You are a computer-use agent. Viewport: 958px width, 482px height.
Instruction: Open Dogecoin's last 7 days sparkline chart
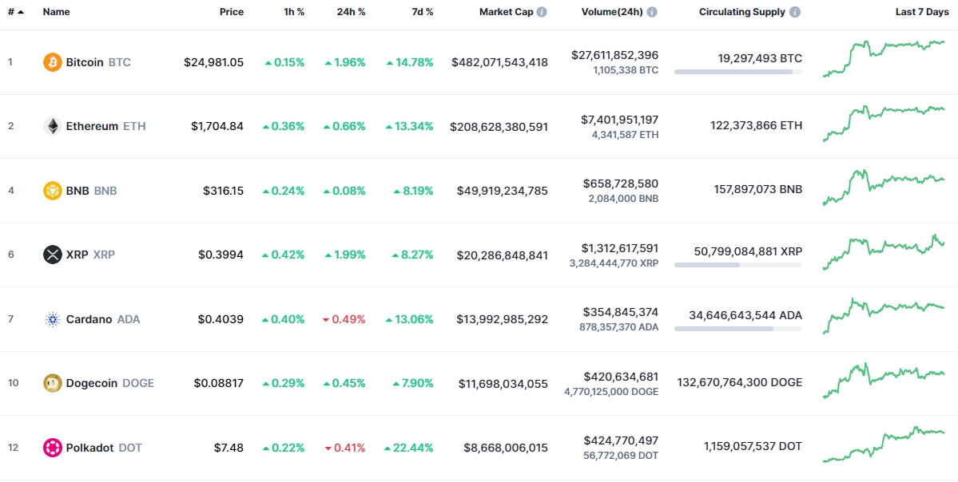(x=884, y=381)
